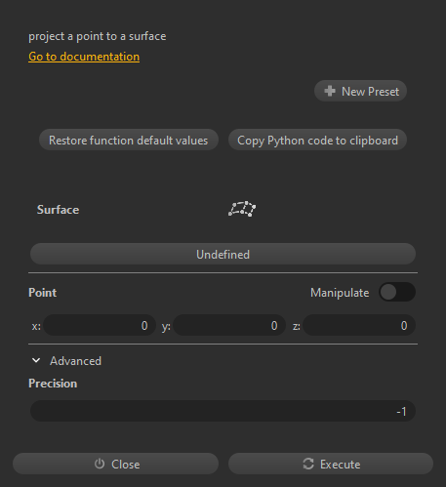
Task: Click Restore function default values
Action: [129, 140]
